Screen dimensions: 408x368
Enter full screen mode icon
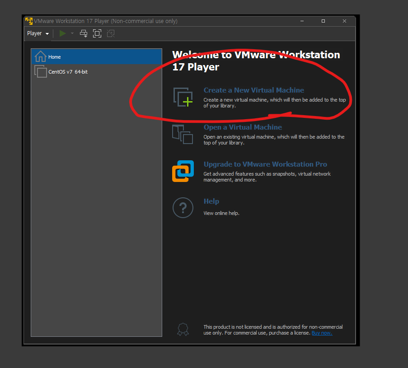coord(97,33)
